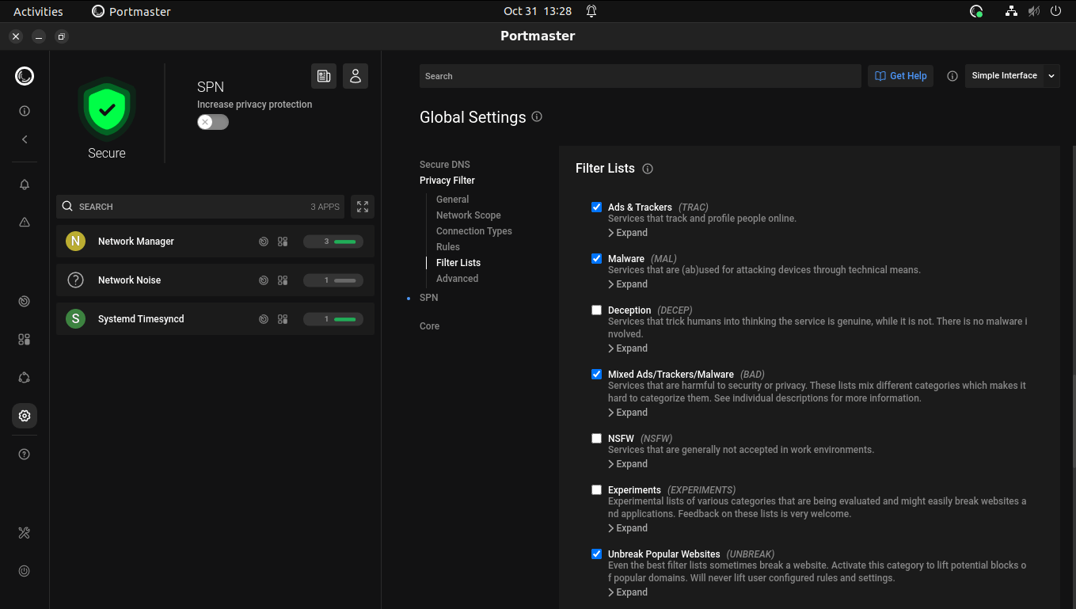The image size is (1076, 609).
Task: Open the Simple Interface dropdown
Action: [1012, 75]
